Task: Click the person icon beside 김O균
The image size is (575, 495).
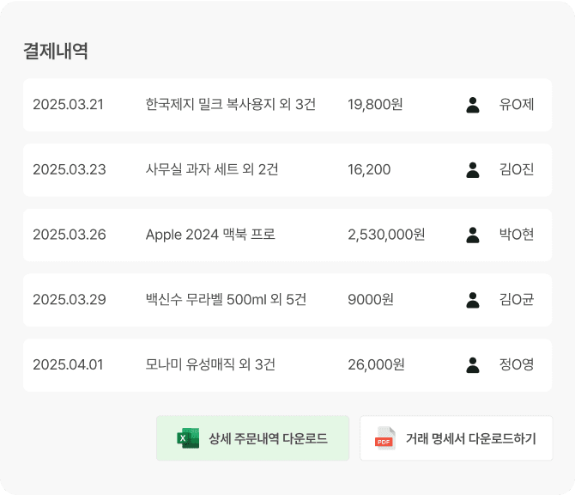Action: point(473,300)
